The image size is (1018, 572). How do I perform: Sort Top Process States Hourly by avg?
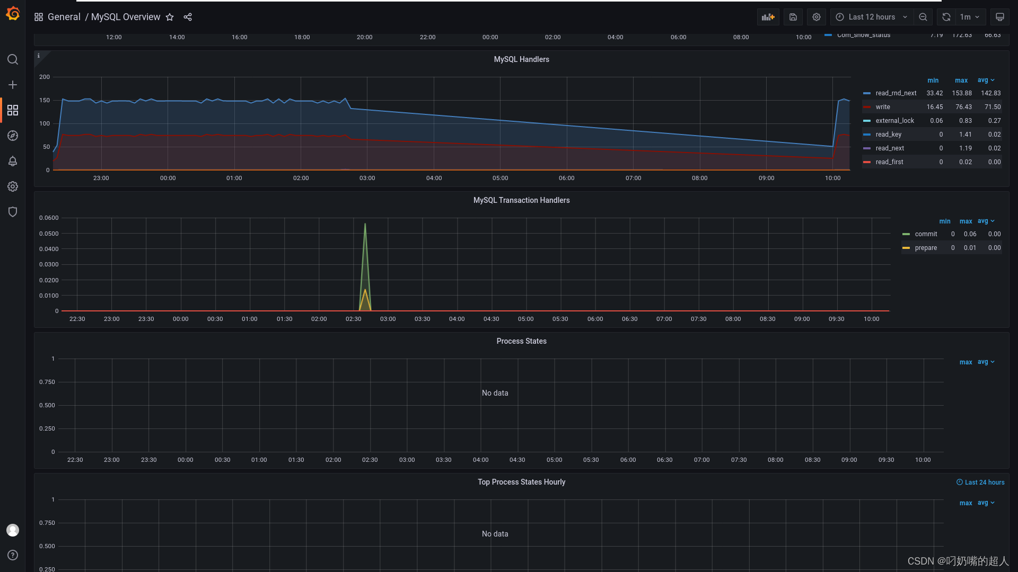[986, 503]
